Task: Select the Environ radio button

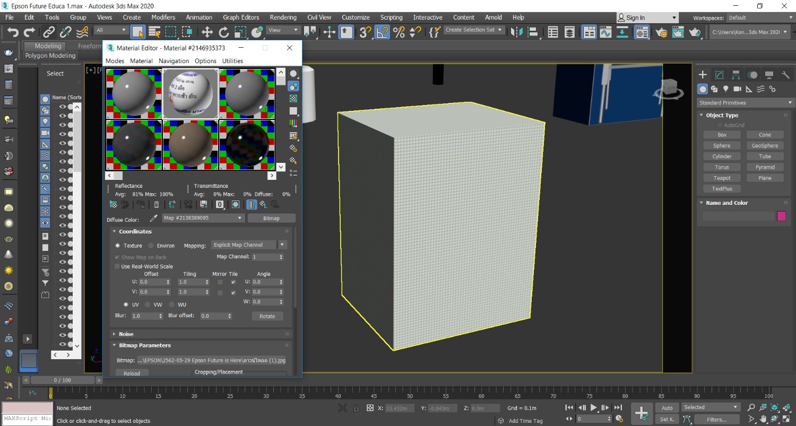Action: [151, 246]
